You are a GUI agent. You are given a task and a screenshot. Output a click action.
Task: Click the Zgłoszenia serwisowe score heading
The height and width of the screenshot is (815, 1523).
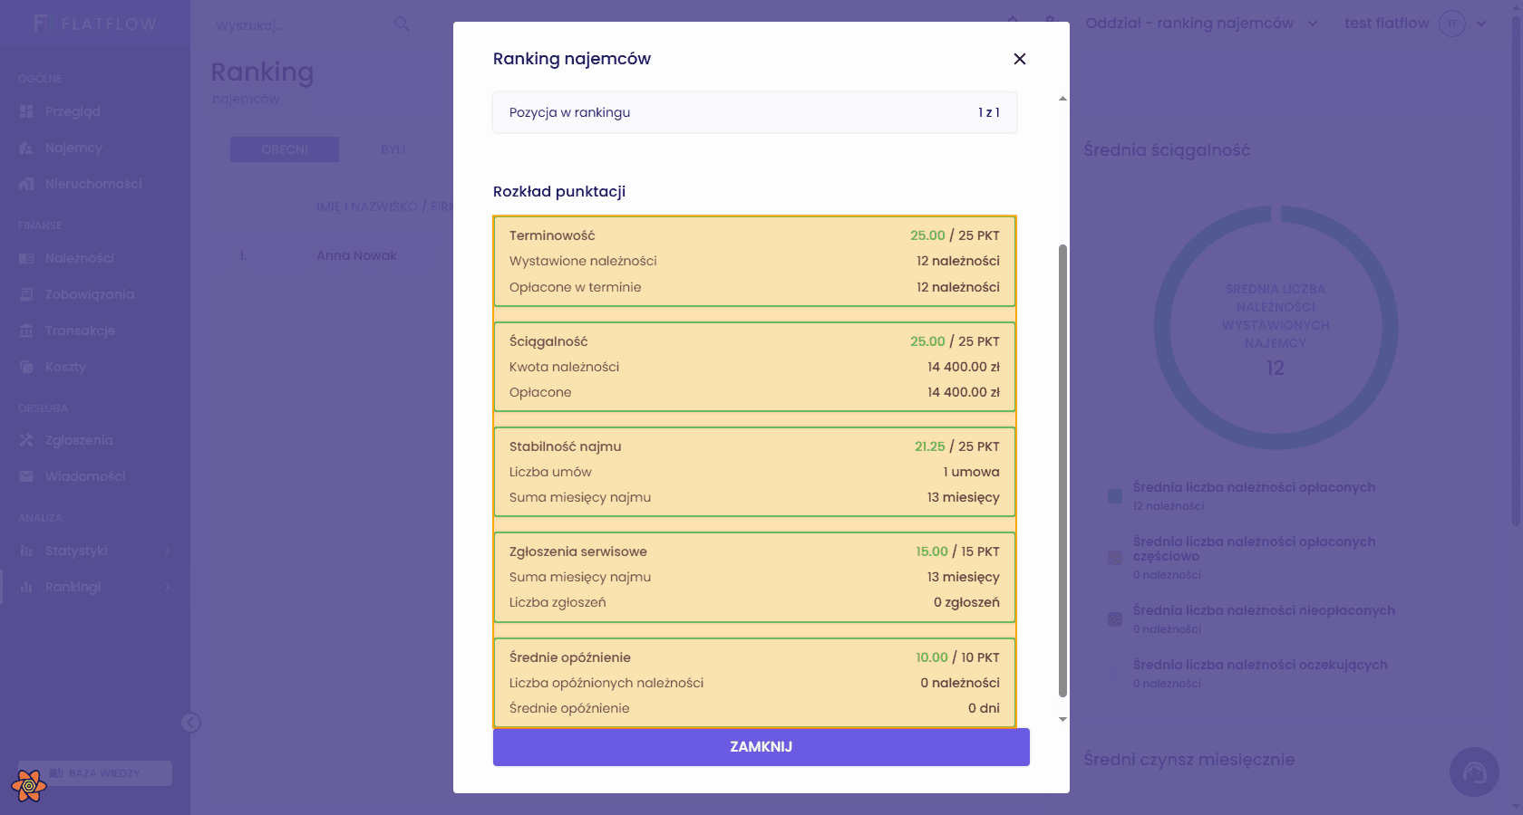tap(578, 551)
